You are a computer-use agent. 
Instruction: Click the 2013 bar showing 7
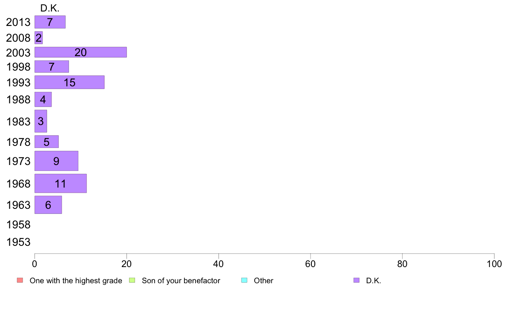50,22
